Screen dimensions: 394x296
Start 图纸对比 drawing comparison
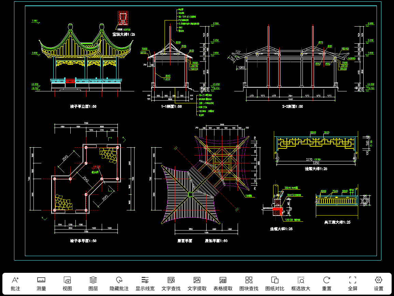pos(275,283)
